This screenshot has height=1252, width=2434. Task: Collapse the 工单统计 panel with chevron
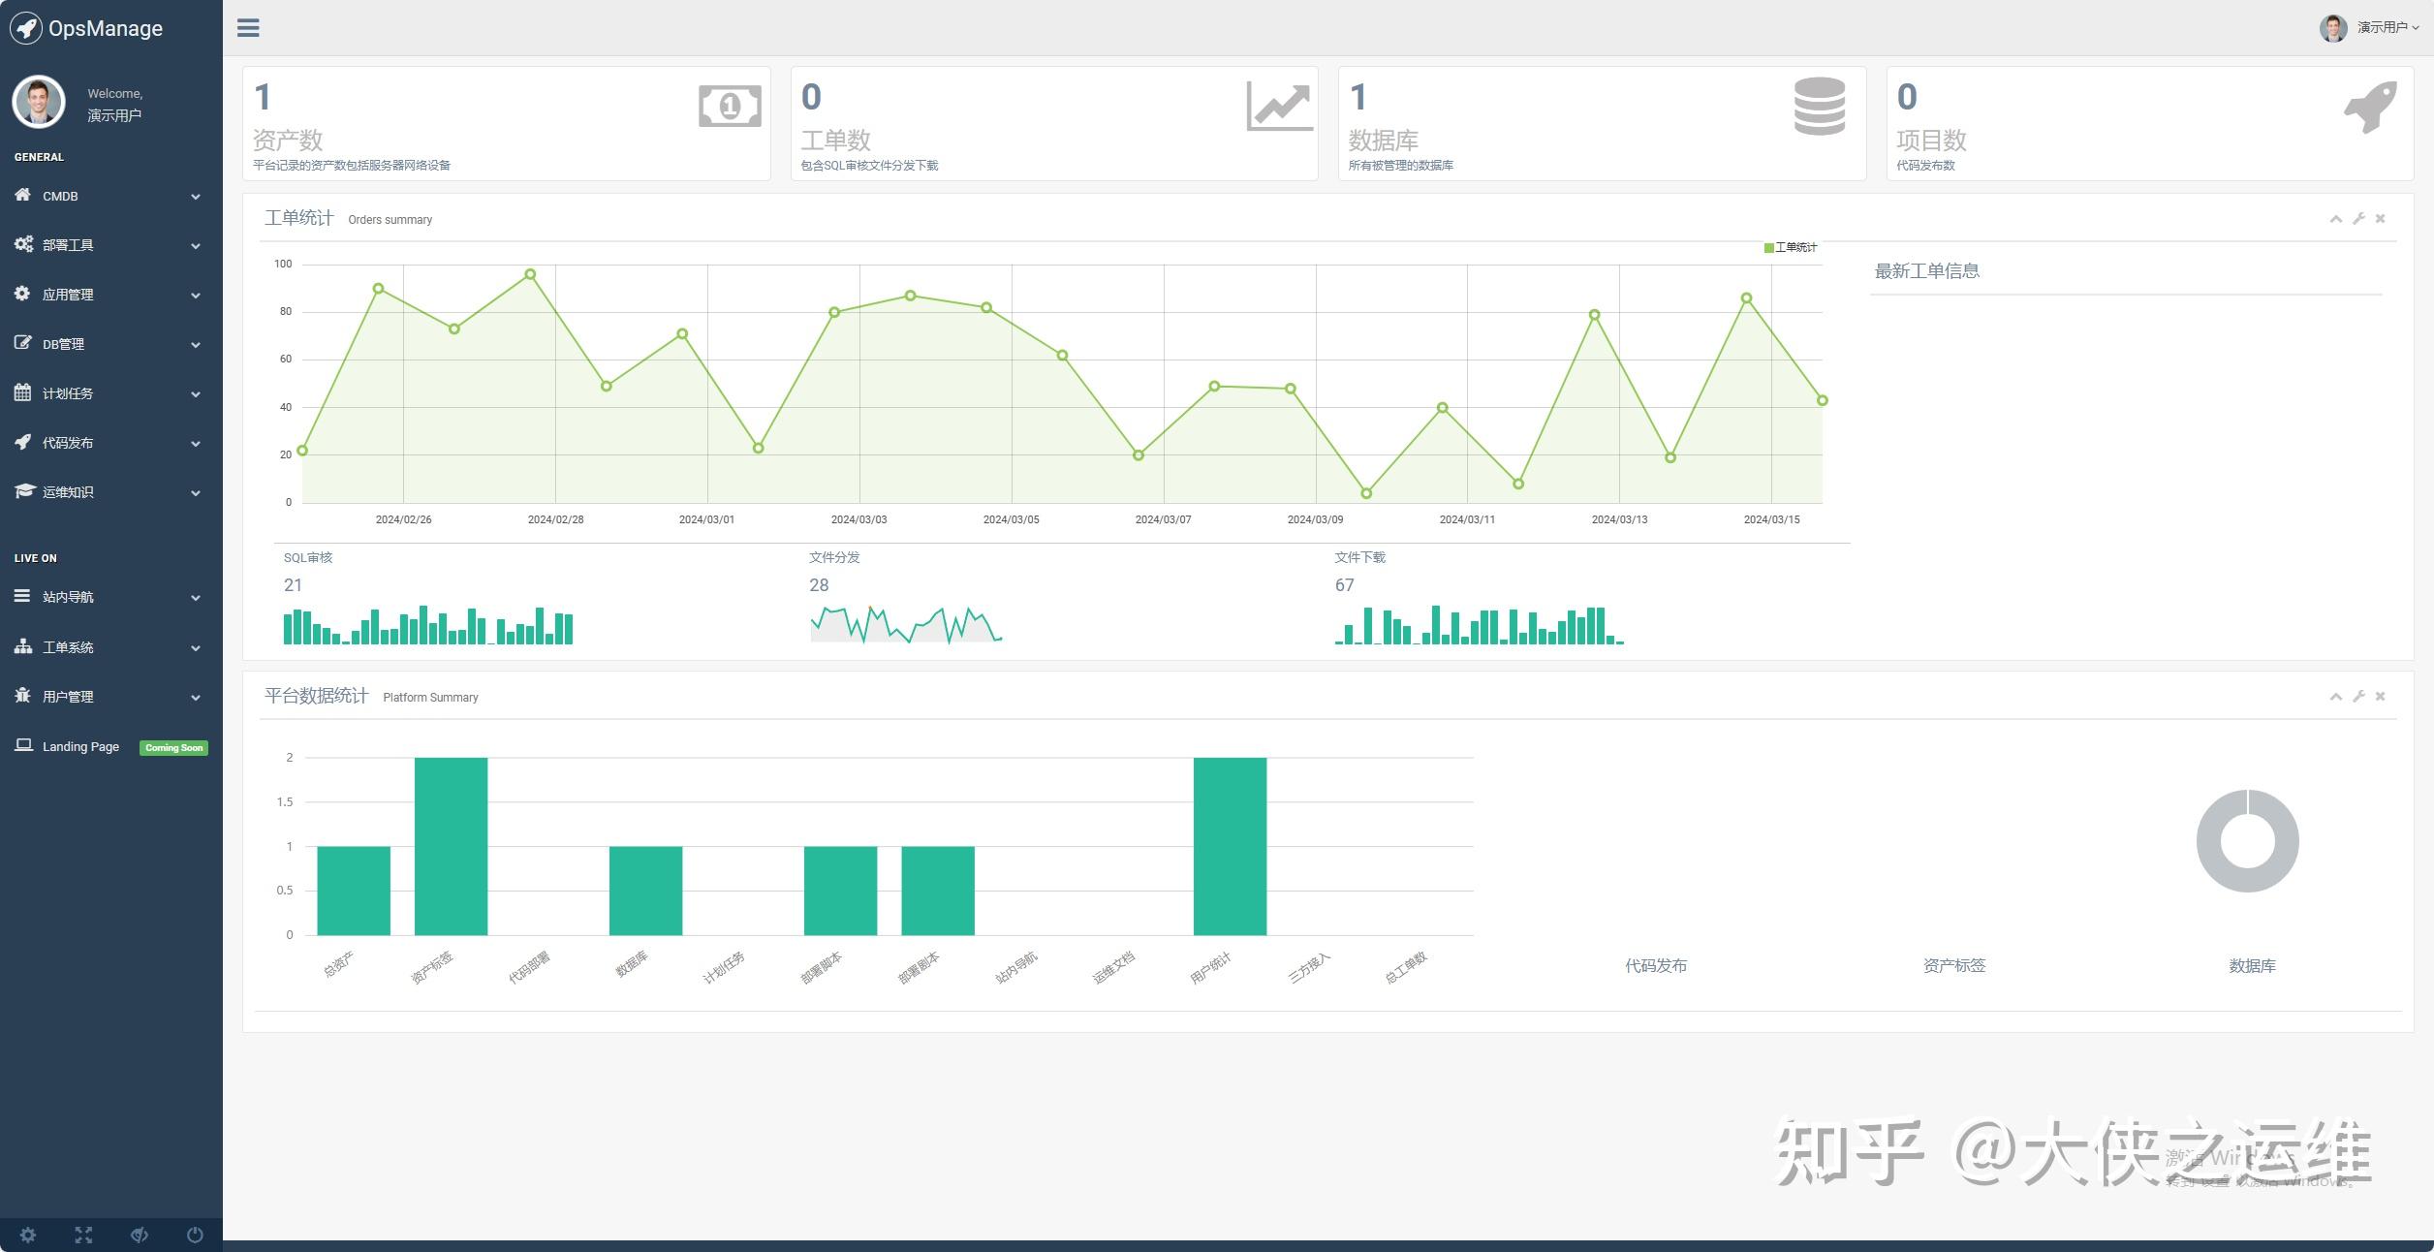click(2335, 219)
